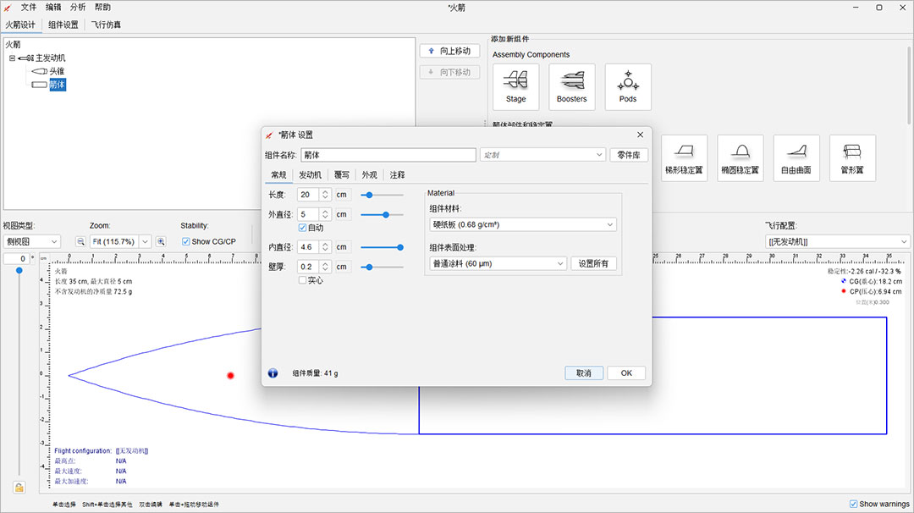Select the Boosters component icon
The image size is (914, 513).
pyautogui.click(x=571, y=86)
